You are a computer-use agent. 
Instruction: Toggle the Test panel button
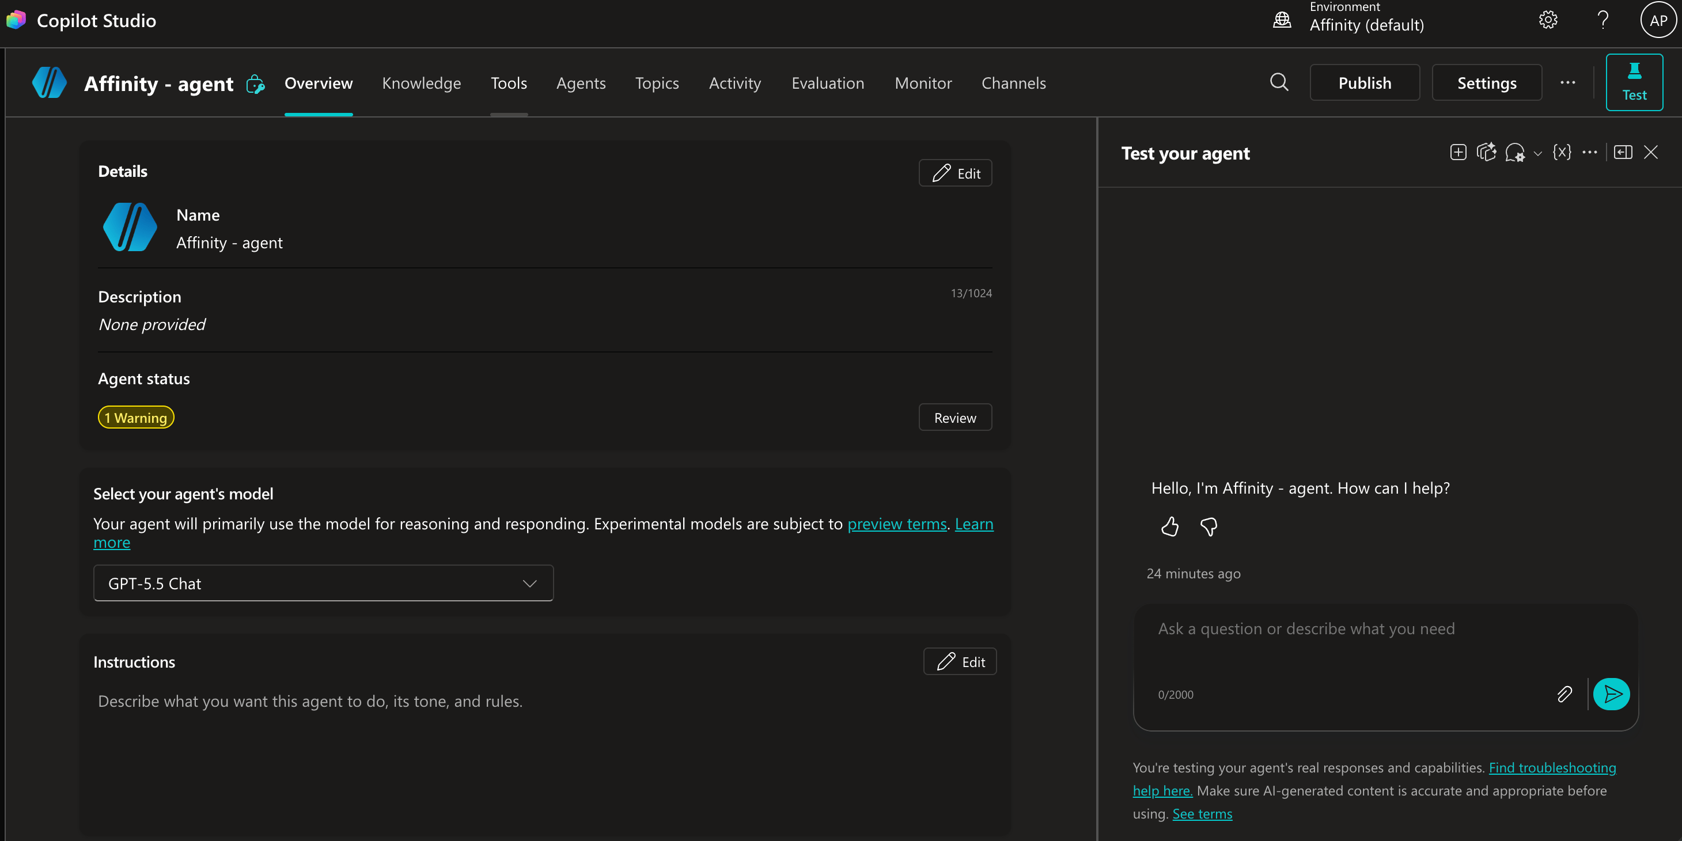(1634, 82)
